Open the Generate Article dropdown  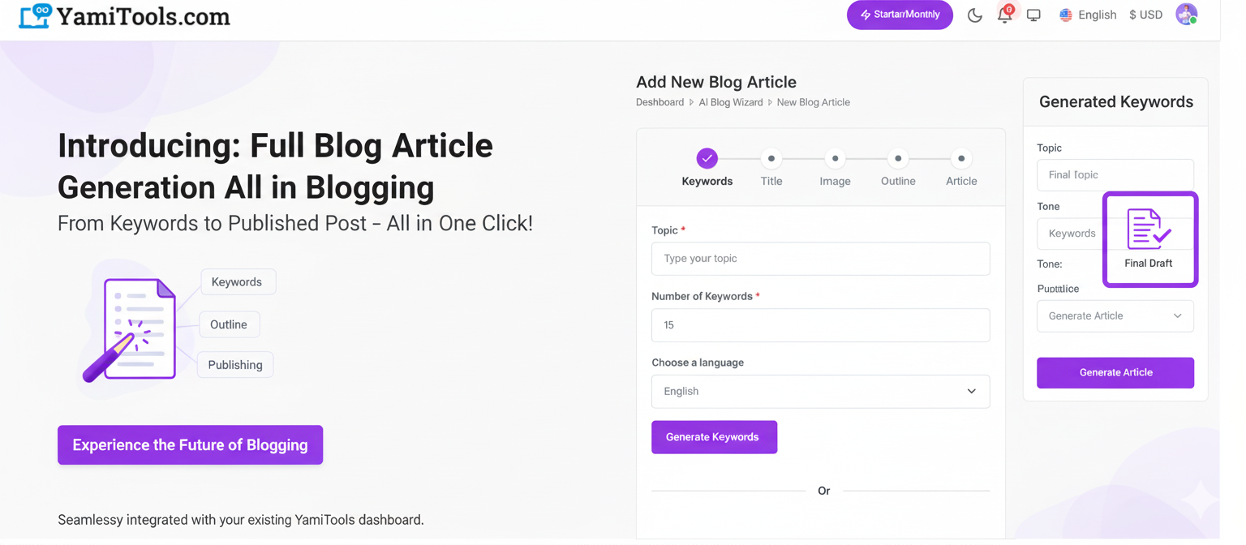click(1115, 316)
